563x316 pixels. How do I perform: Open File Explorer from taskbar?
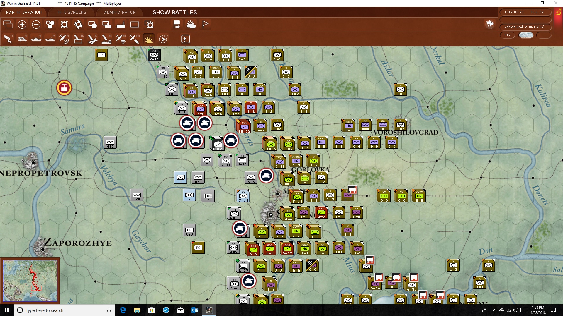pyautogui.click(x=137, y=310)
